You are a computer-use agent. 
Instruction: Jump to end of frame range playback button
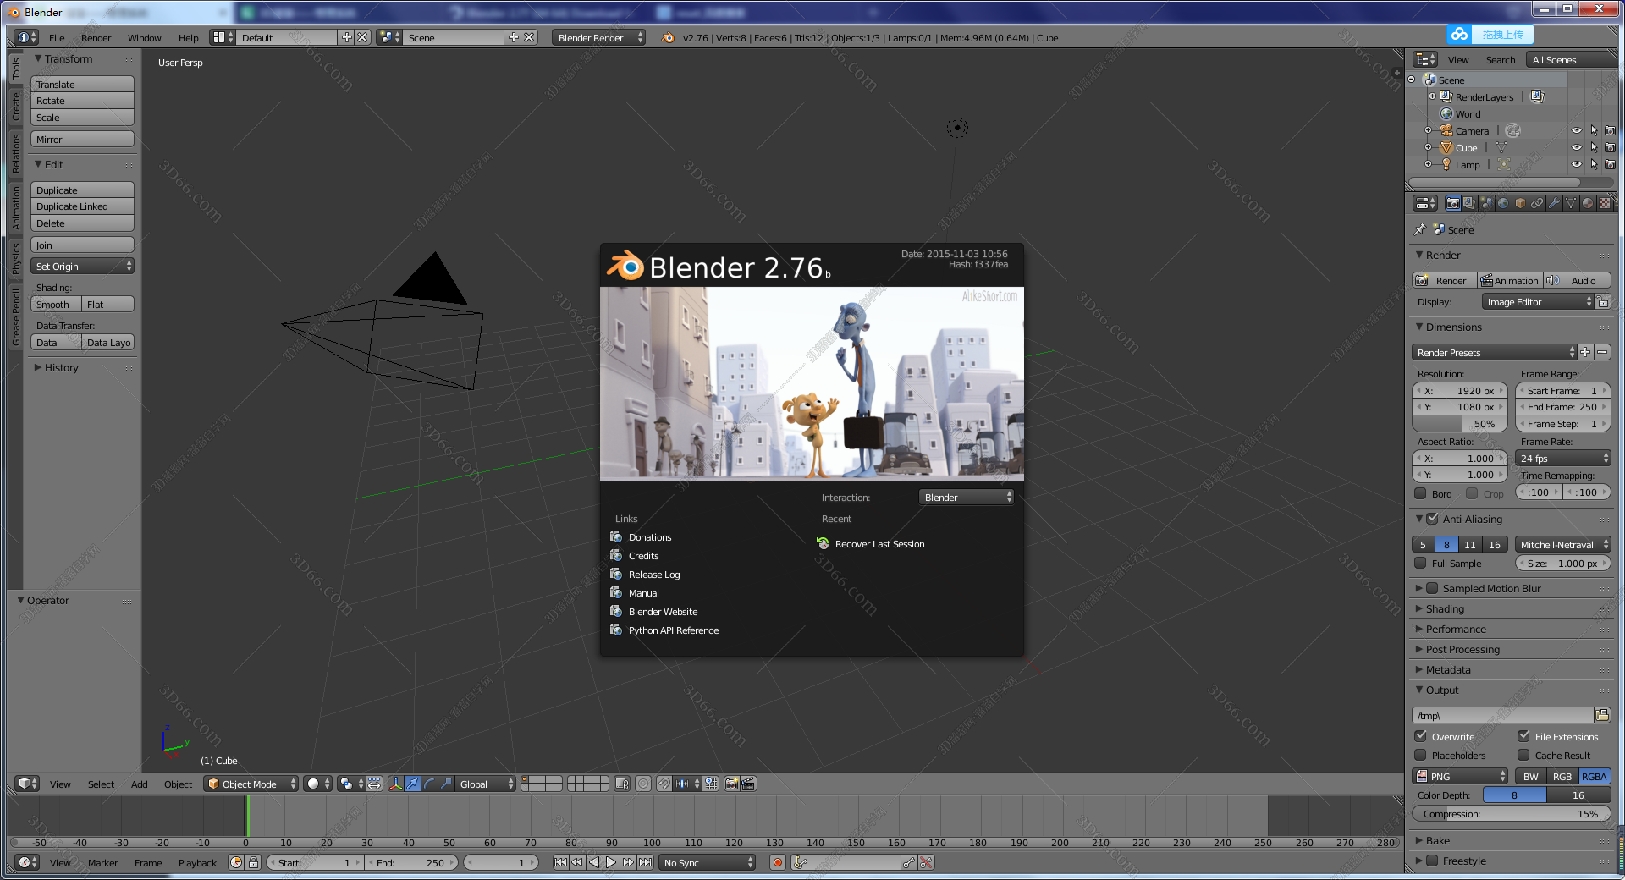[645, 863]
